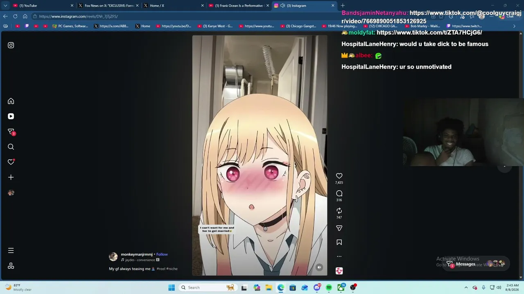Open your profile avatar in the sidebar
Viewport: 524px width, 294px height.
pyautogui.click(x=11, y=193)
